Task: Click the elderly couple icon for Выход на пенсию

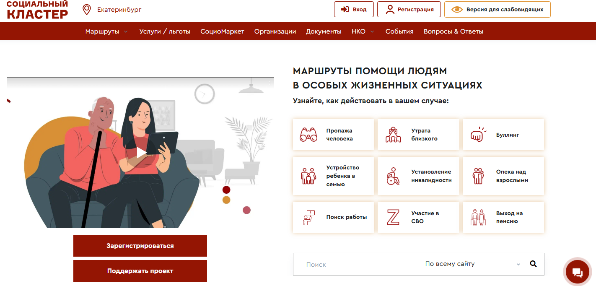Action: (478, 217)
